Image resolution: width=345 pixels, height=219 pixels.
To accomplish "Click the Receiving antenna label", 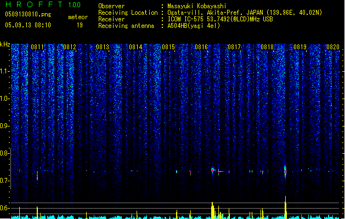I will [126, 26].
